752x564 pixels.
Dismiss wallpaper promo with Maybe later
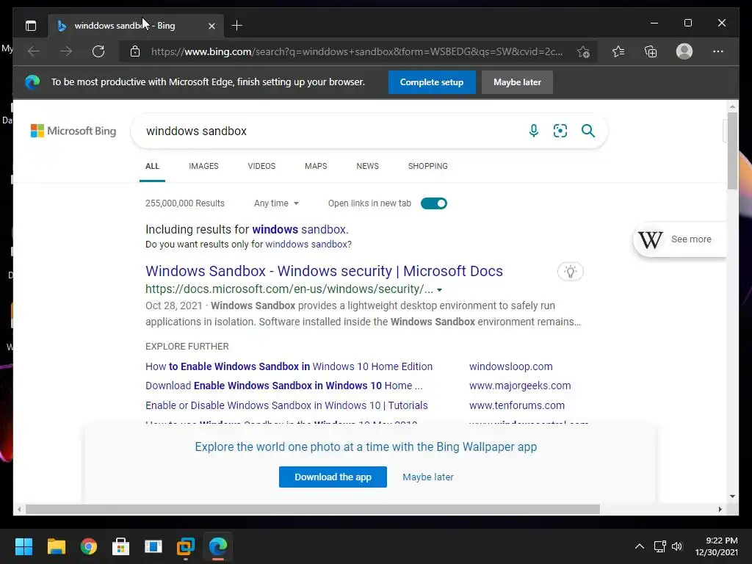tap(428, 477)
